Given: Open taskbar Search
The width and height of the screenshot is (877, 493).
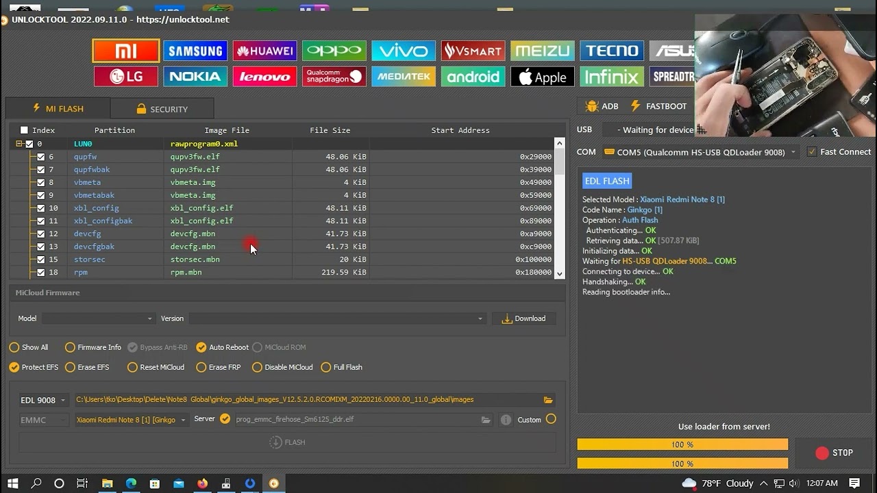Looking at the screenshot, I should point(36,483).
